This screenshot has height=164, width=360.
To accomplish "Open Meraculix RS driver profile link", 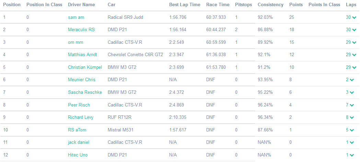I will pyautogui.click(x=81, y=30).
